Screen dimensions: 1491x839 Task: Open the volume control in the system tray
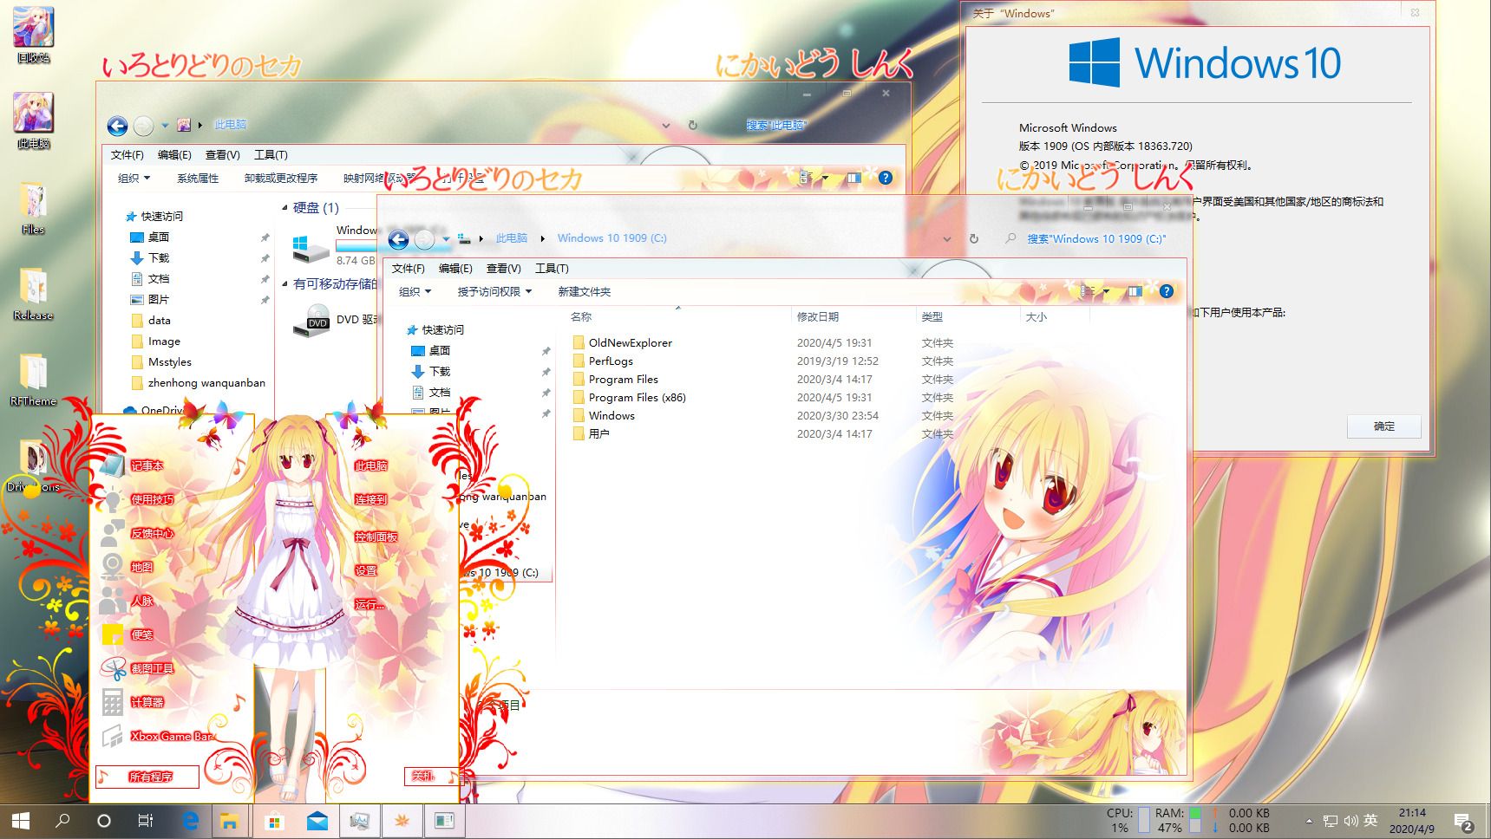tap(1350, 820)
